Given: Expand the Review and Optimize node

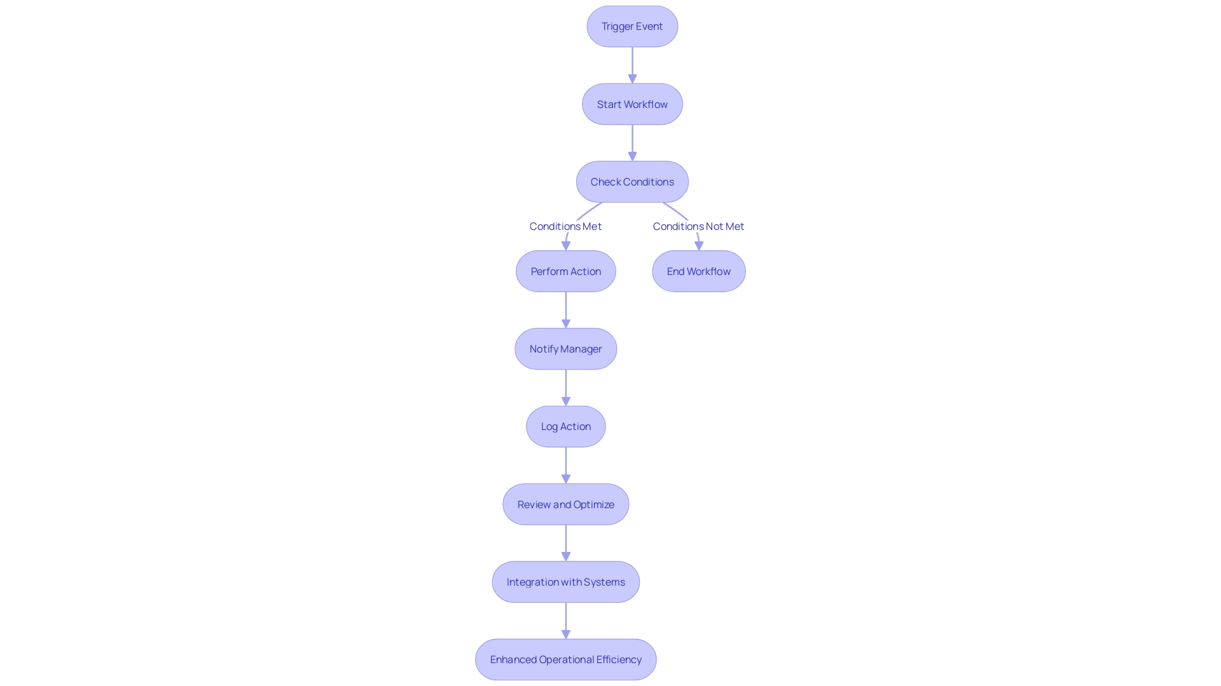Looking at the screenshot, I should coord(566,504).
